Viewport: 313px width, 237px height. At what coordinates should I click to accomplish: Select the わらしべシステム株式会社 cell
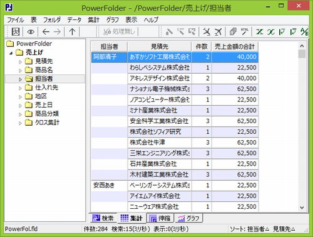point(160,68)
